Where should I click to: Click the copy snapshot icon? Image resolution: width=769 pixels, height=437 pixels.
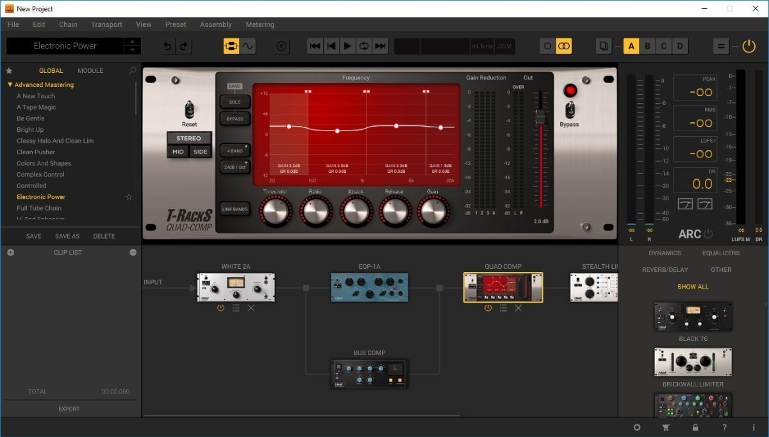click(604, 46)
